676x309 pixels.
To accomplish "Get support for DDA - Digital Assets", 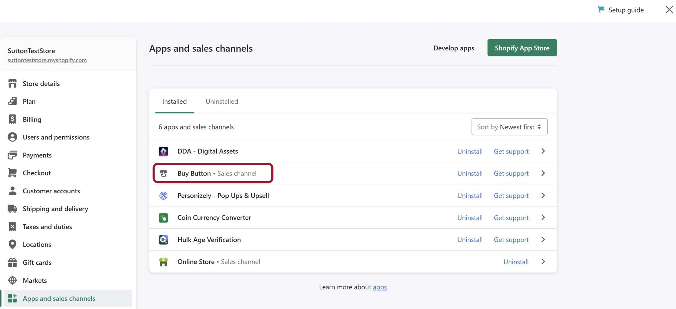I will coord(511,152).
